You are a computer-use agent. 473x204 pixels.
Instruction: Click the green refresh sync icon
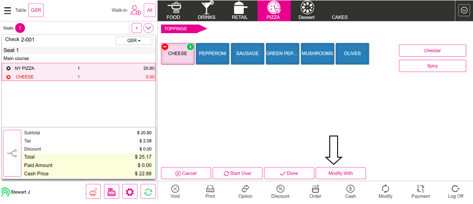tap(148, 192)
